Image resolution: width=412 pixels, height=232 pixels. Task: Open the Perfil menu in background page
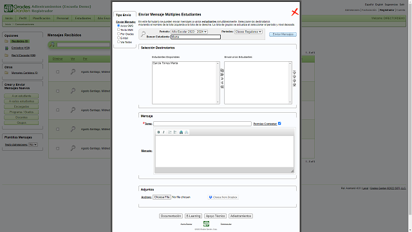pyautogui.click(x=23, y=18)
